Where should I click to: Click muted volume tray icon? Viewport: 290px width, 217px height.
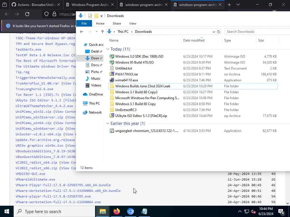tap(253, 211)
